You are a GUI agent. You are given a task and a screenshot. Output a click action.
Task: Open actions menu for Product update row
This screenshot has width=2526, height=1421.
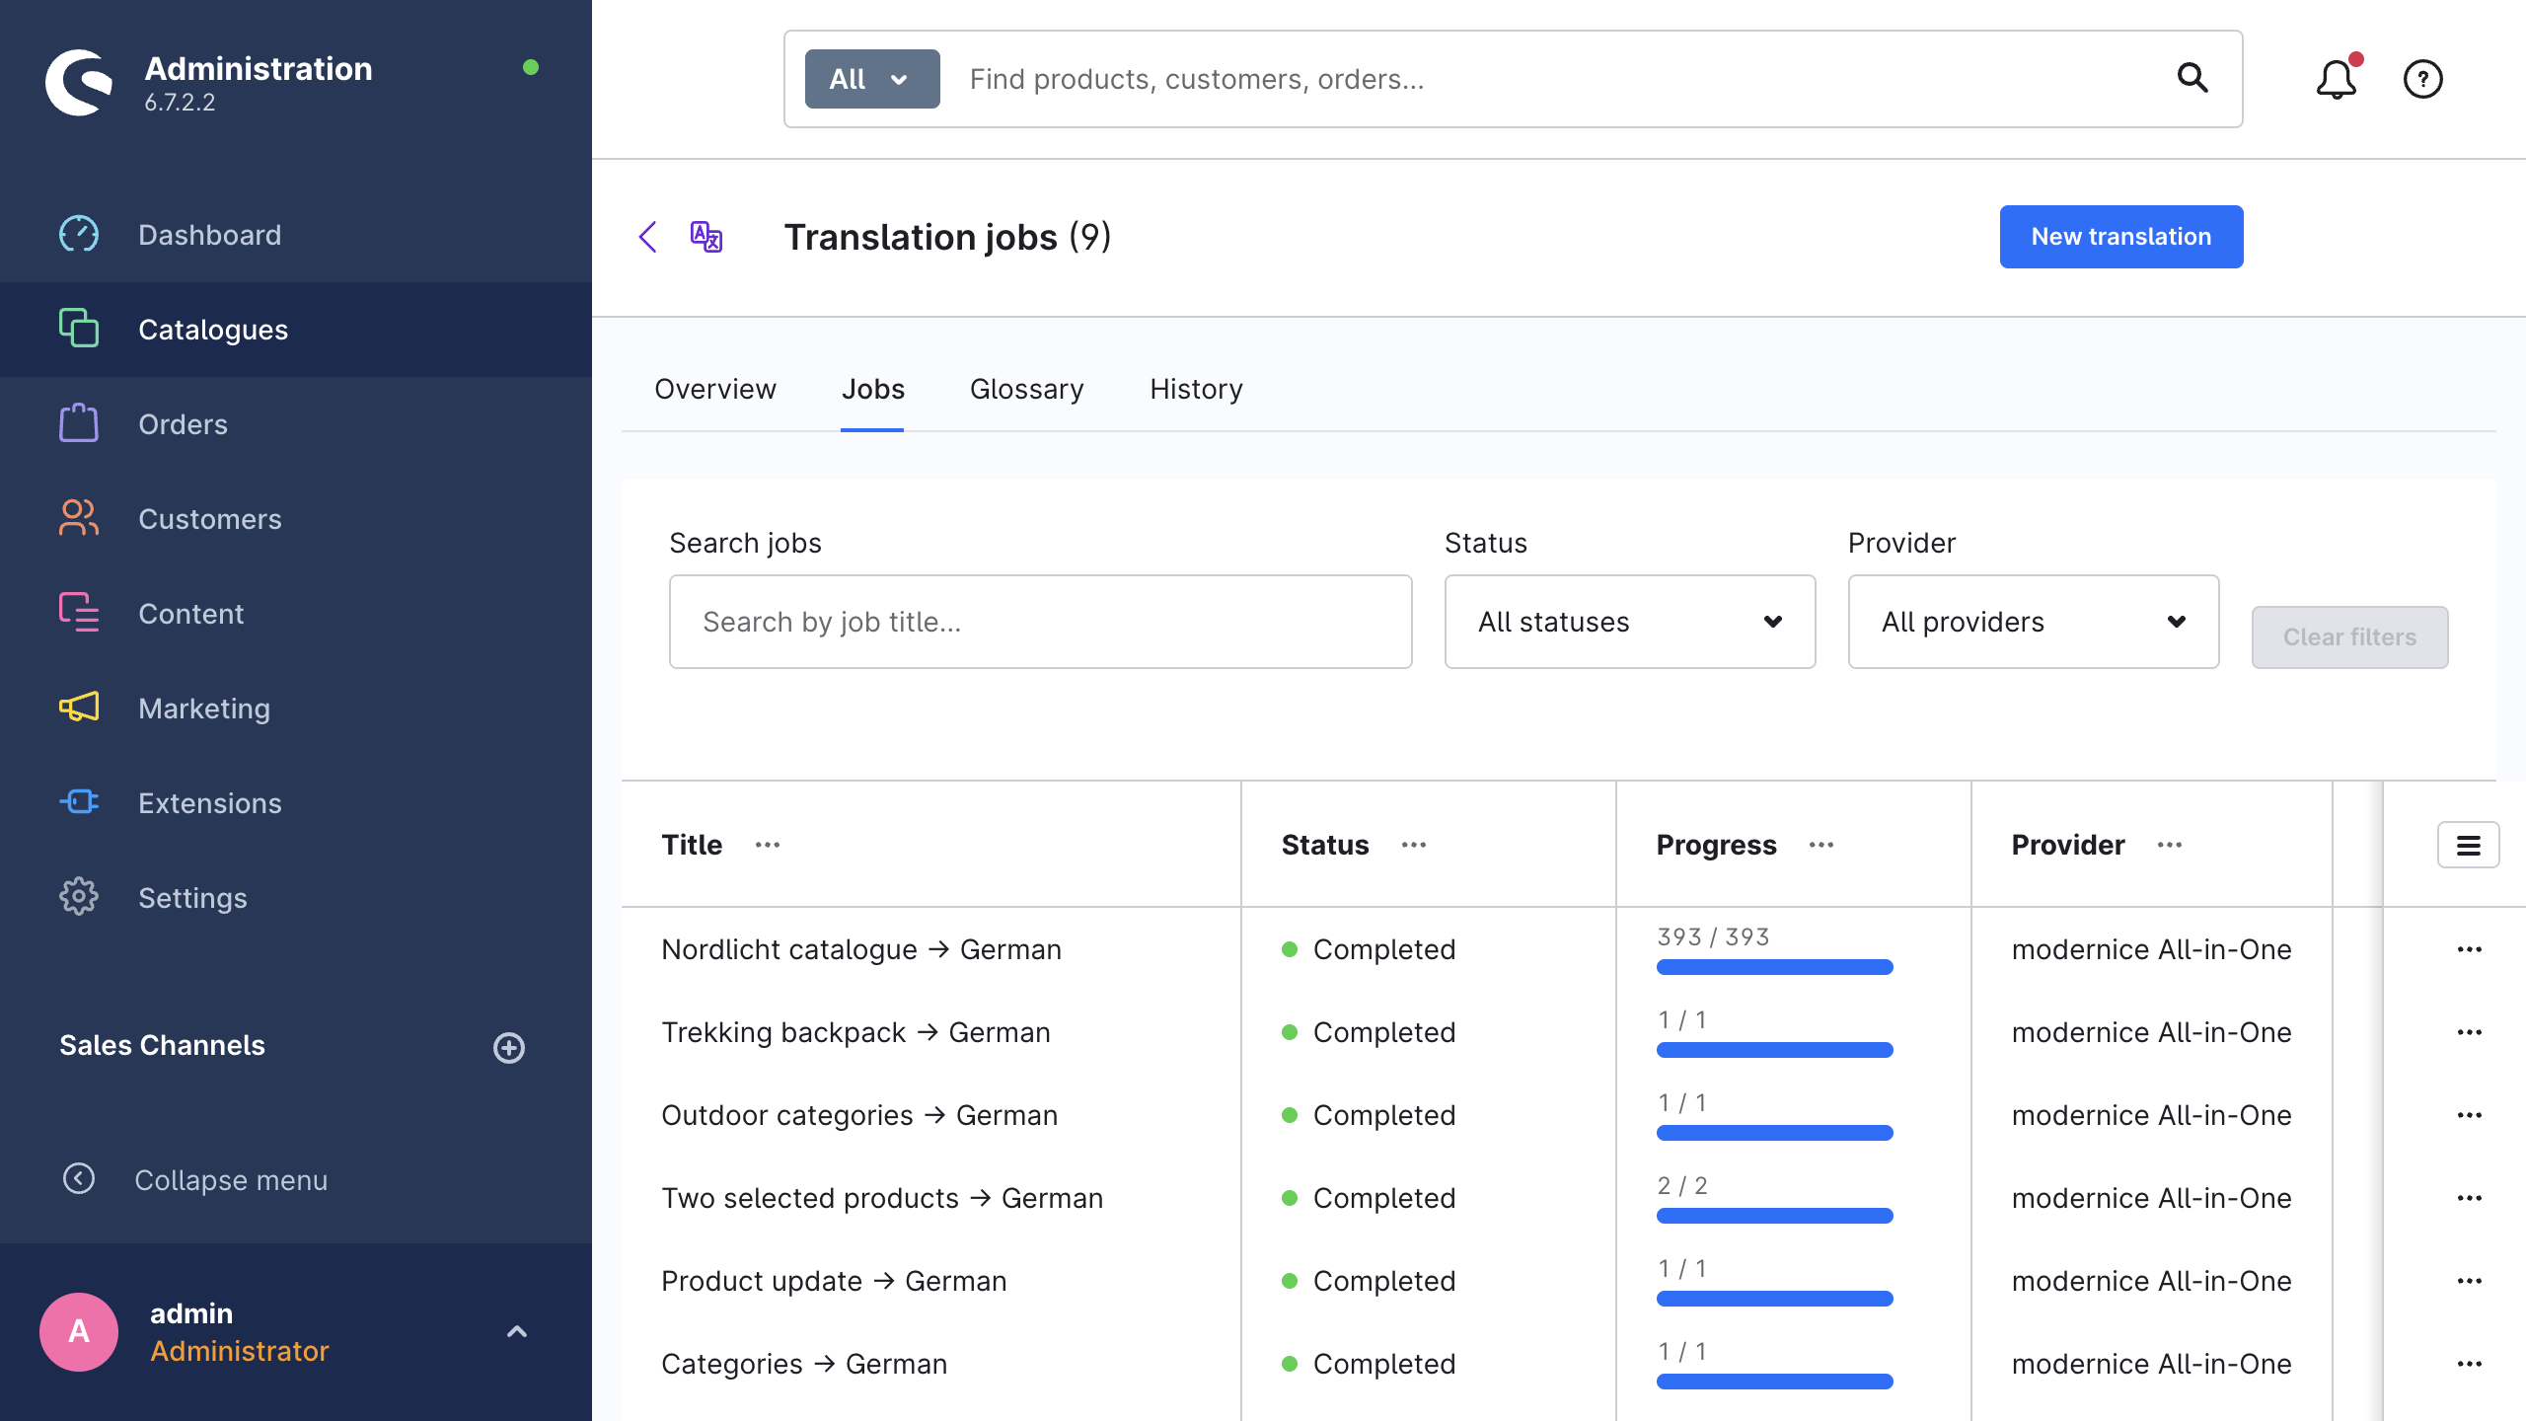(2470, 1281)
